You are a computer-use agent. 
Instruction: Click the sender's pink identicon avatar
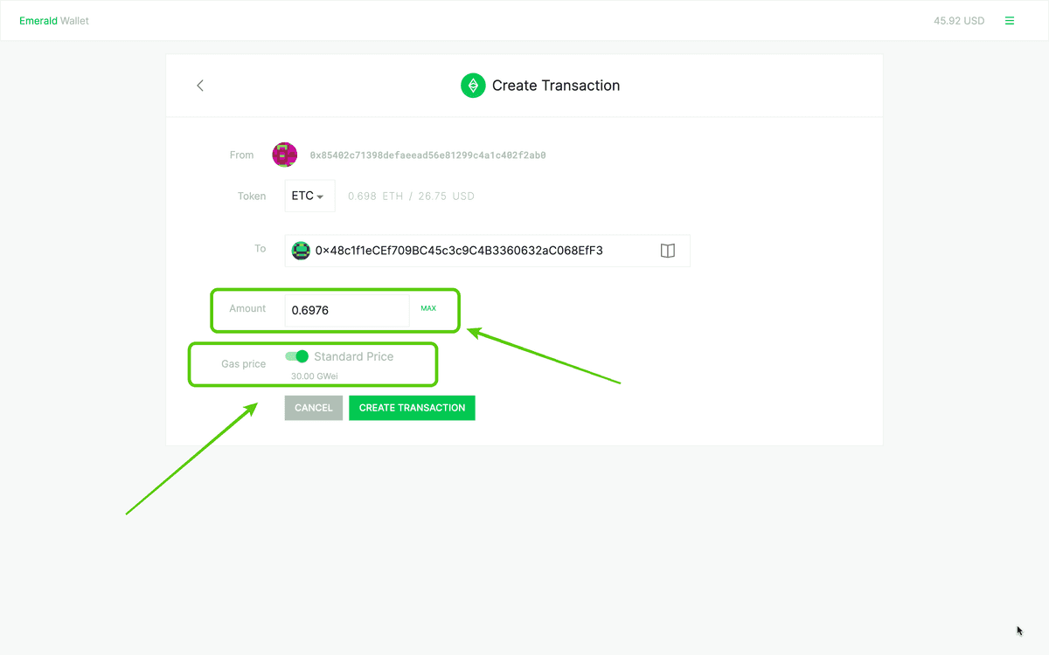284,155
